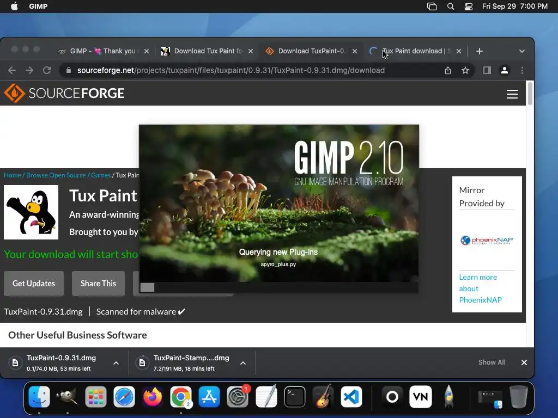This screenshot has width=558, height=418.
Task: View site security info lock icon
Action: (x=69, y=70)
